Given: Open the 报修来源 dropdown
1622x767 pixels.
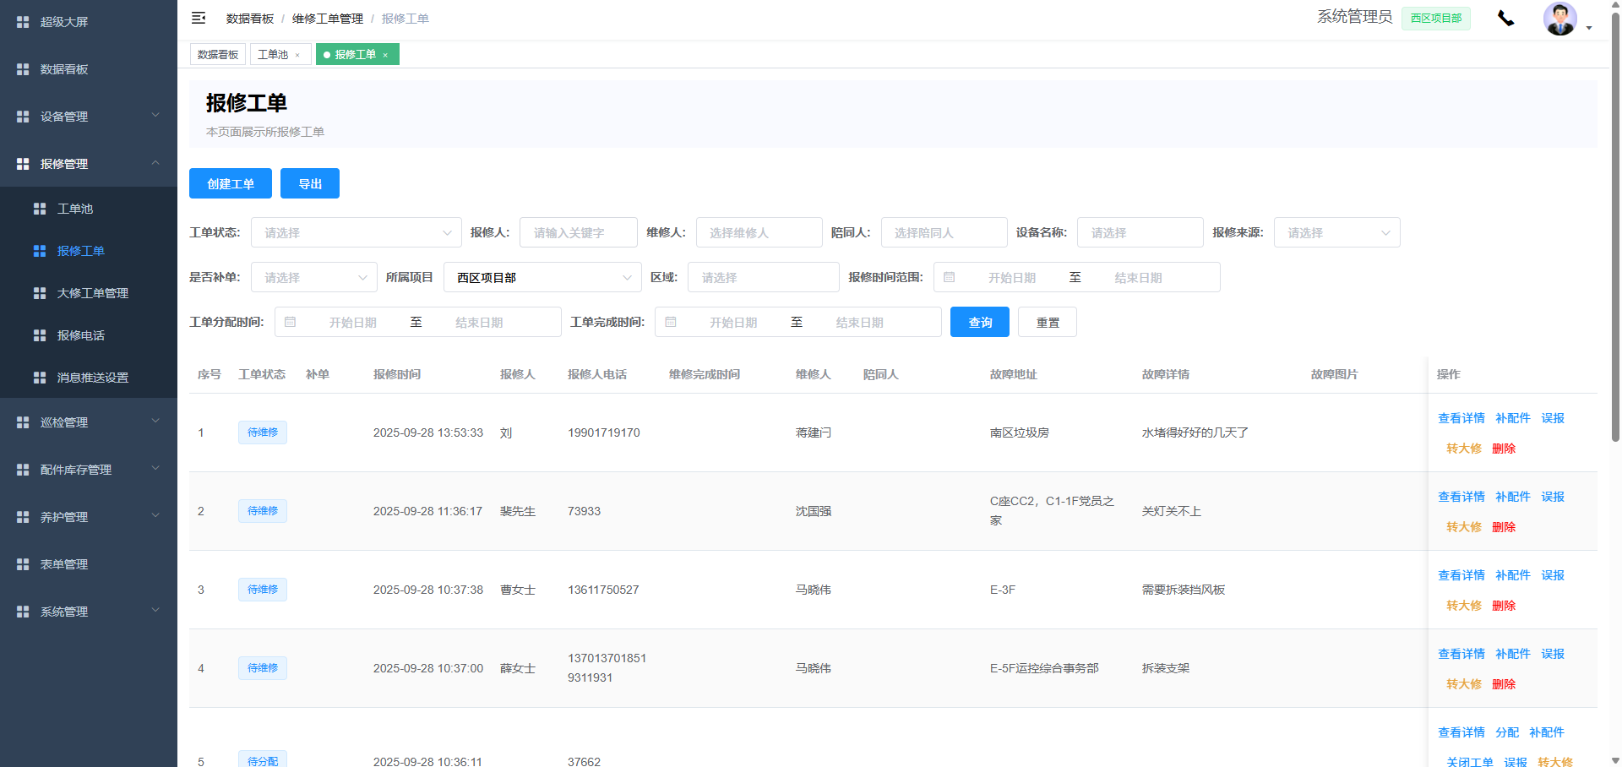Looking at the screenshot, I should pyautogui.click(x=1336, y=232).
